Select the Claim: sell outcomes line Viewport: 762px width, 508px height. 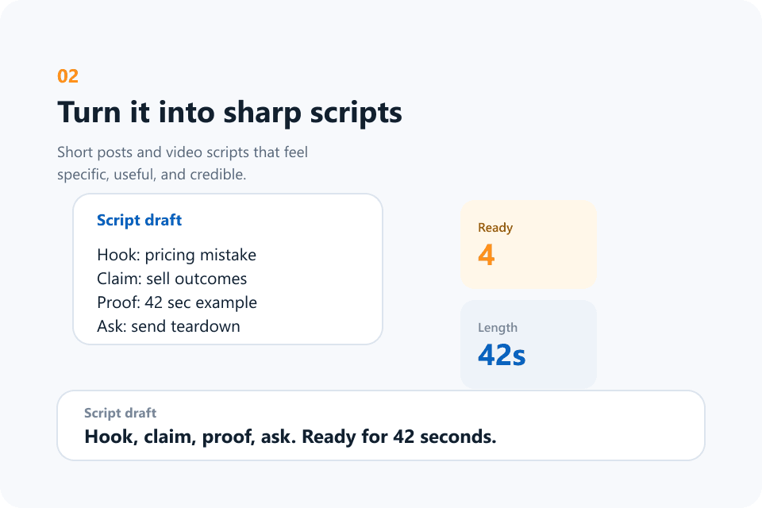click(x=171, y=279)
